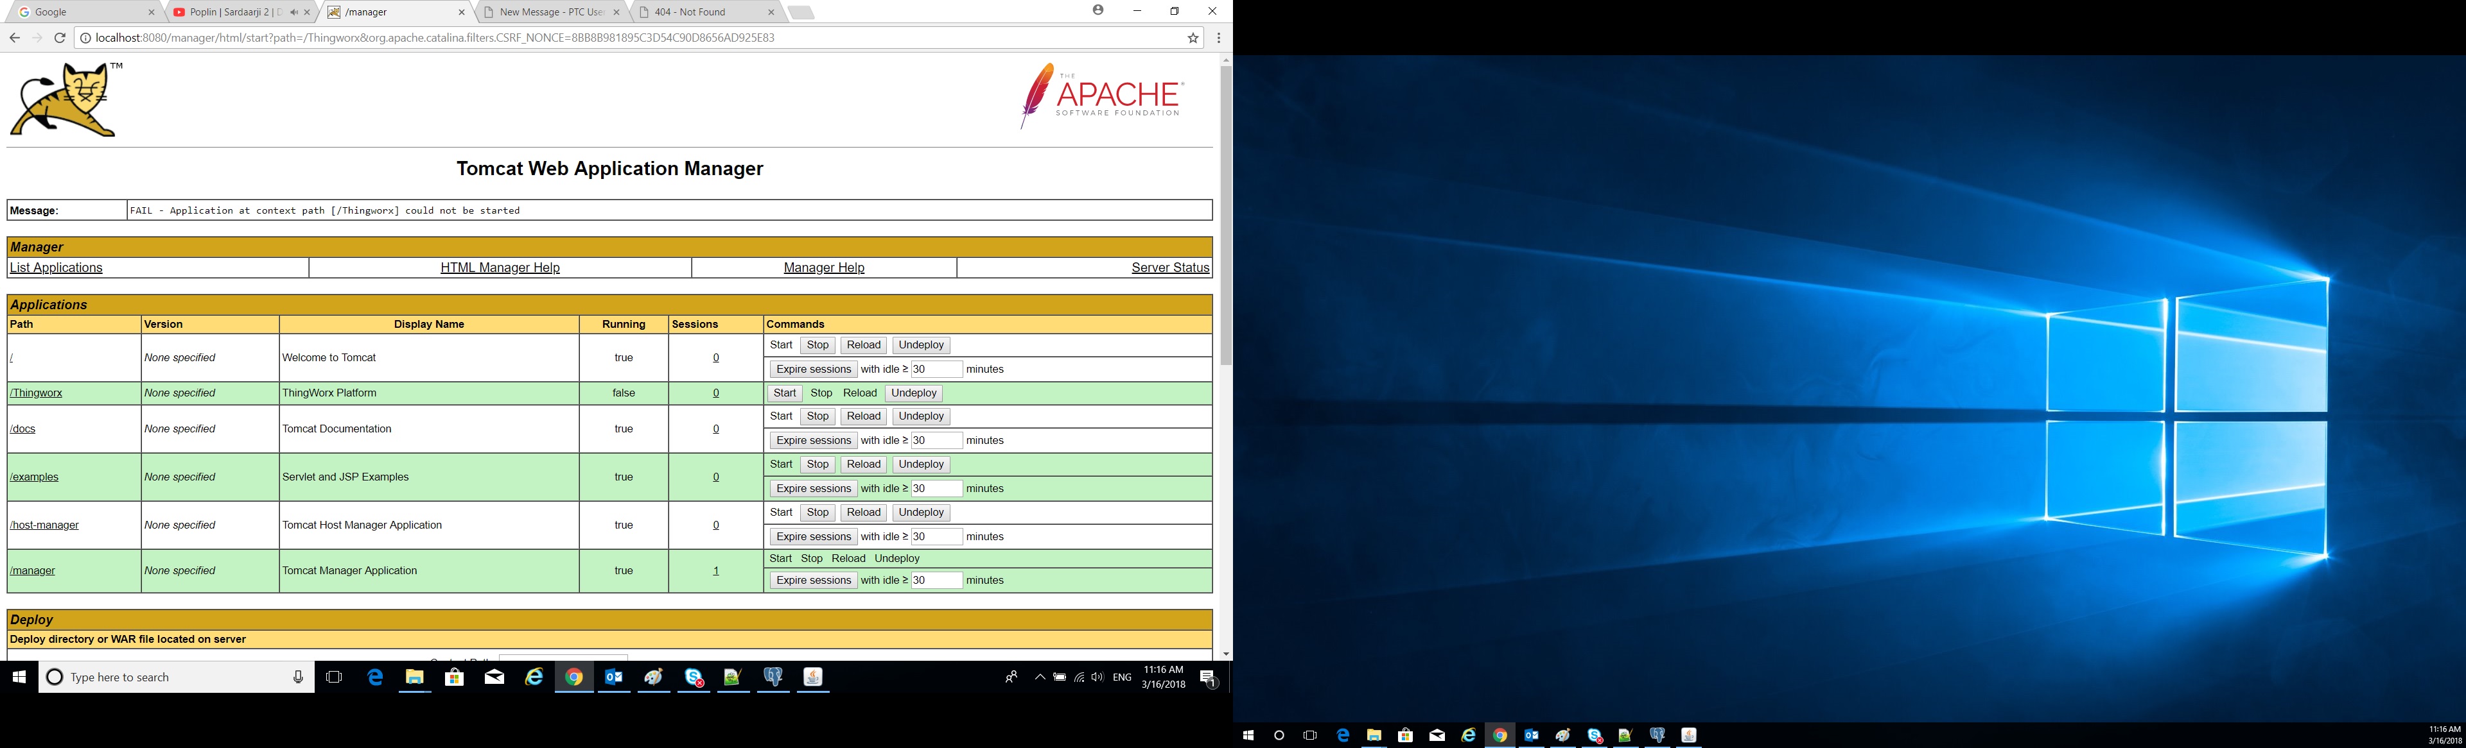
Task: Stop the Welcome to Tomcat application
Action: [x=818, y=345]
